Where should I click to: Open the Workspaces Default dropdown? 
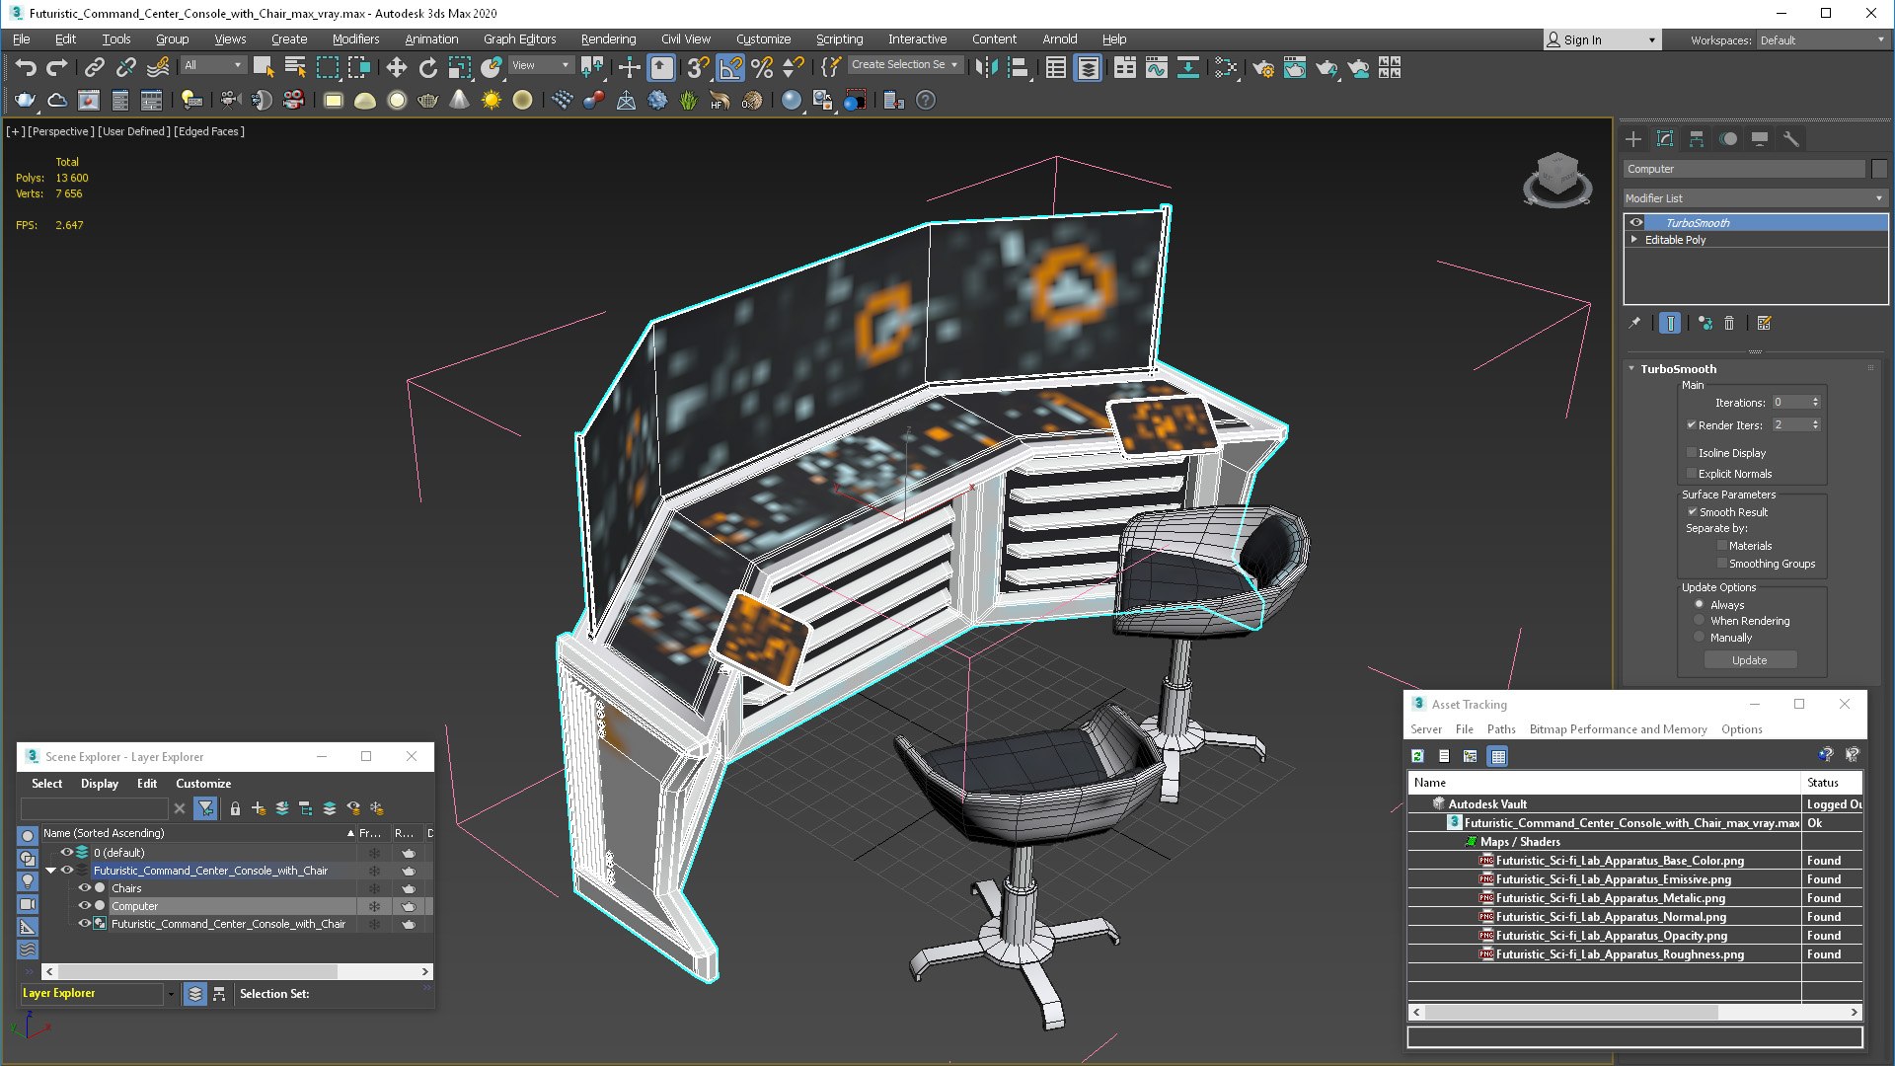pos(1822,40)
